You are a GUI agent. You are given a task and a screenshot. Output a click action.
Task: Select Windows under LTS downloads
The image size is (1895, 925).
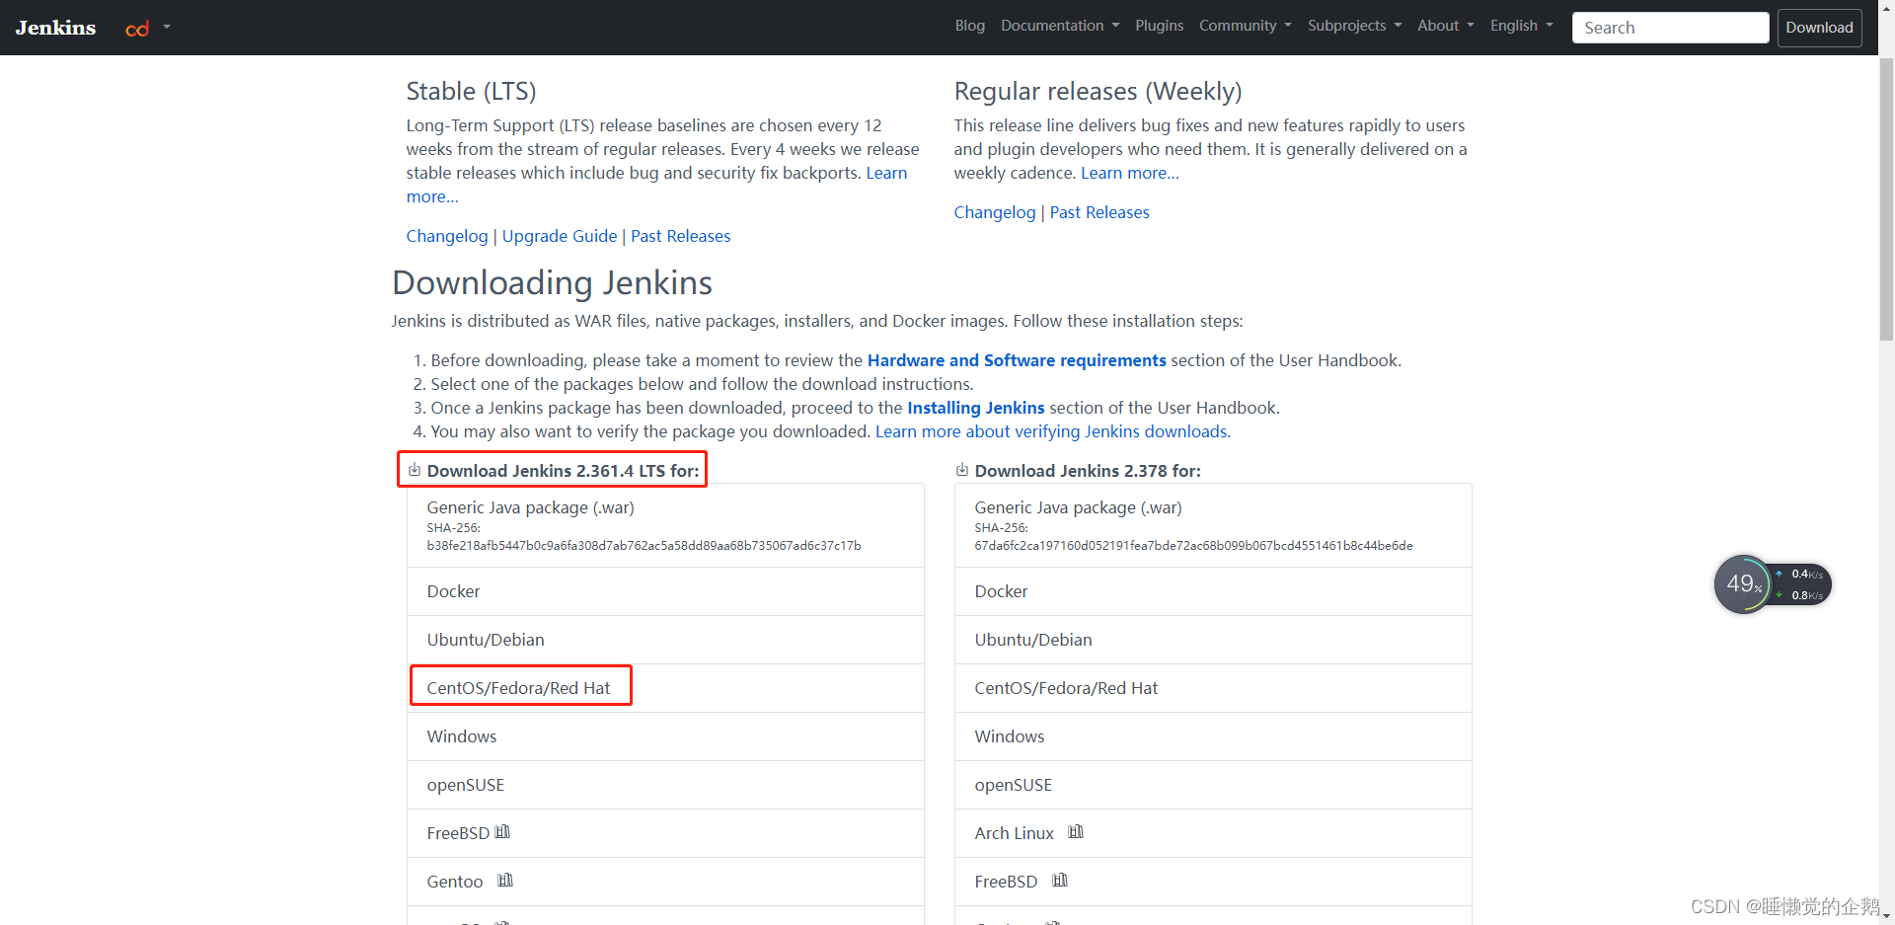click(665, 736)
